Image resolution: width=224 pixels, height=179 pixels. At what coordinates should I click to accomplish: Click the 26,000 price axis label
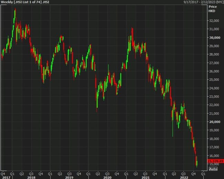[x=214, y=71]
